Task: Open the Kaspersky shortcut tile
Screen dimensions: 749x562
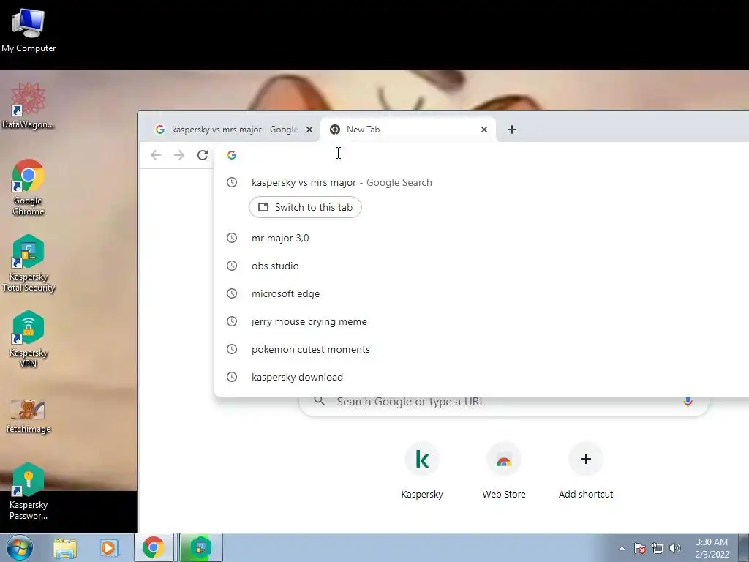Action: [422, 471]
